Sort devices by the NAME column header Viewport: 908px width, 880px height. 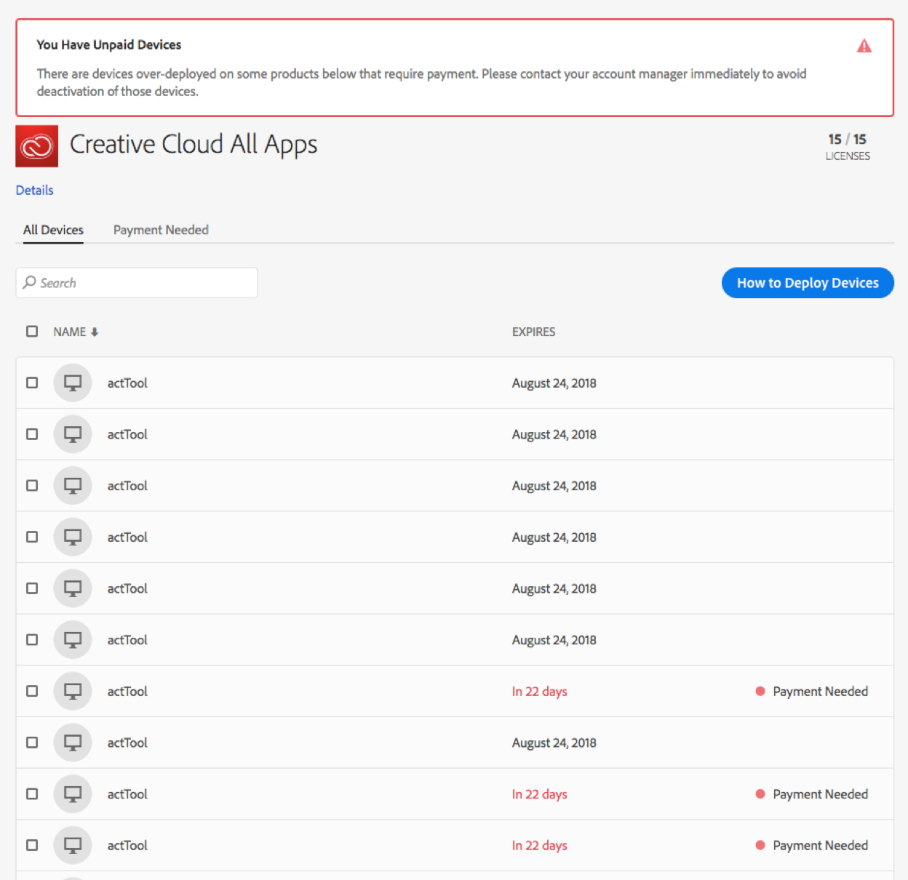(x=70, y=332)
